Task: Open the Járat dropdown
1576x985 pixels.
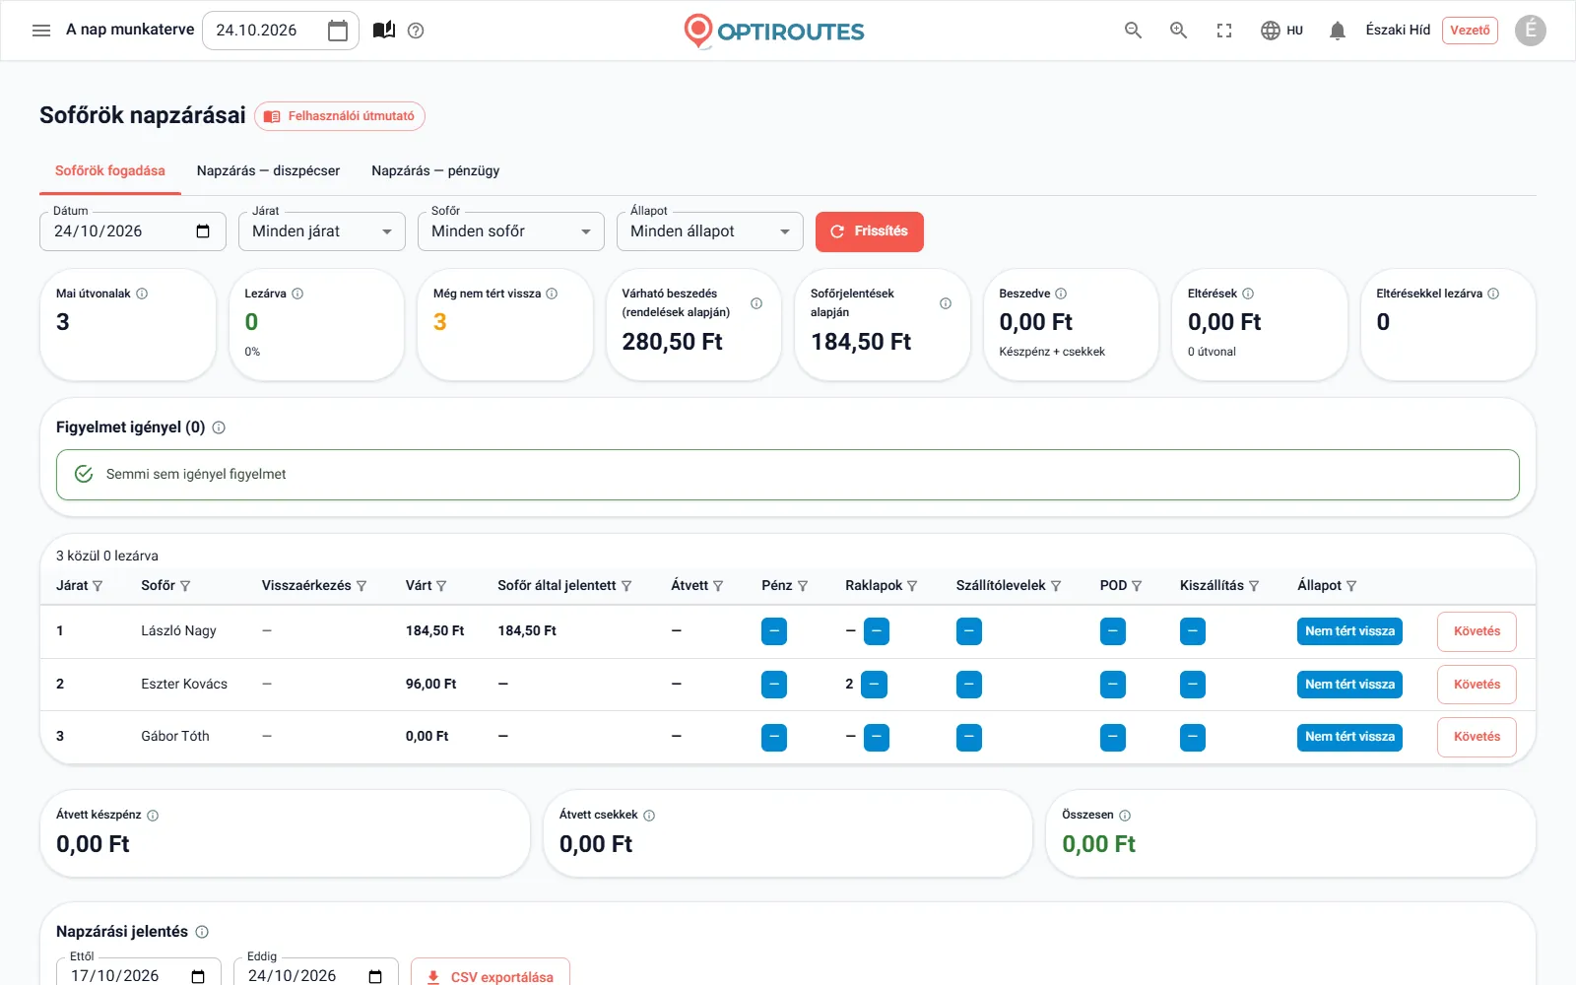Action: click(x=322, y=231)
